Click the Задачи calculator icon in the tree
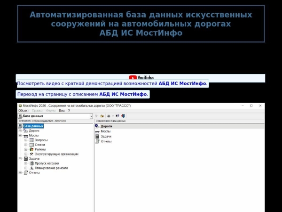The width and height of the screenshot is (282, 212). pos(26,159)
